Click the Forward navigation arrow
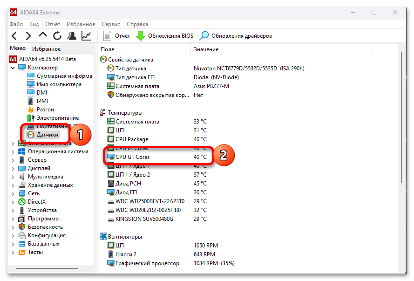Image resolution: width=414 pixels, height=281 pixels. click(28, 36)
